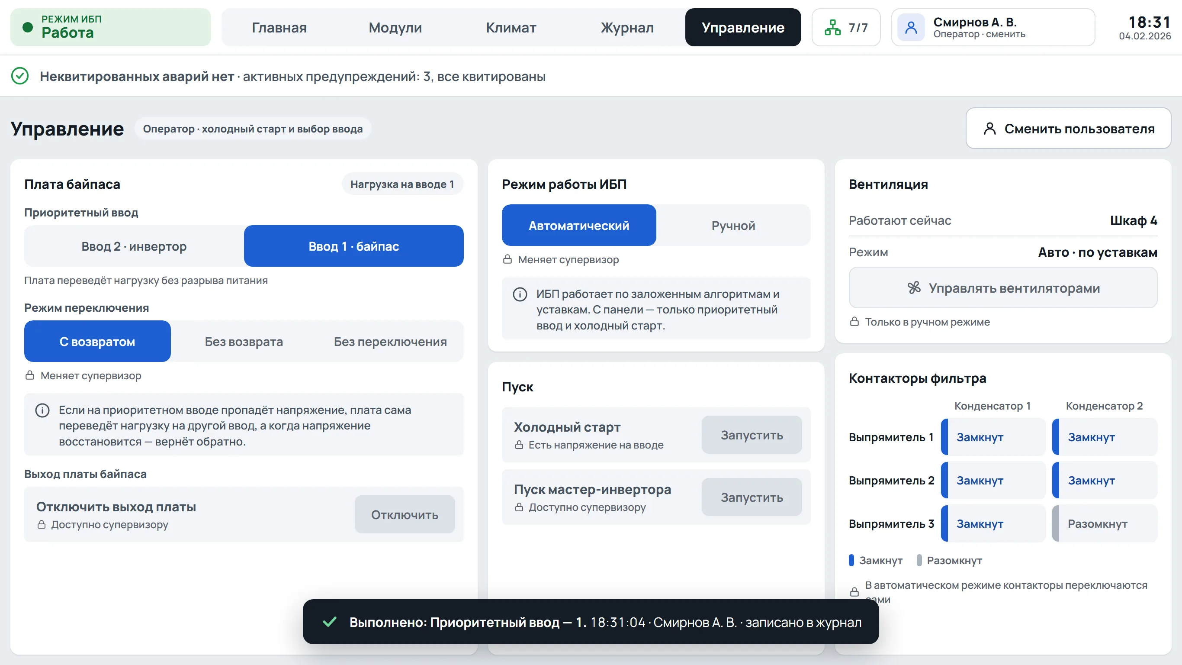The height and width of the screenshot is (665, 1182).
Task: Select Ввод 1 · байпас priority input
Action: (x=353, y=246)
